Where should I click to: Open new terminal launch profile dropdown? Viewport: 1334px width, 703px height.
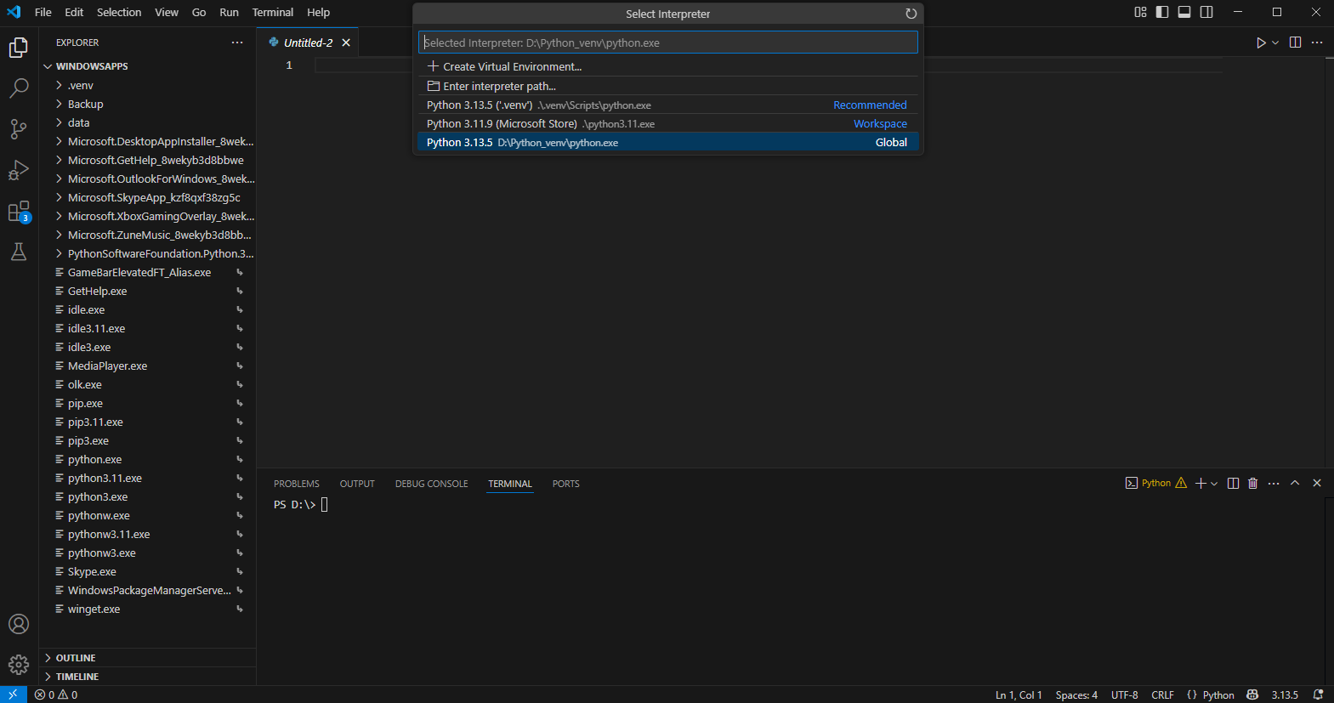(1214, 483)
